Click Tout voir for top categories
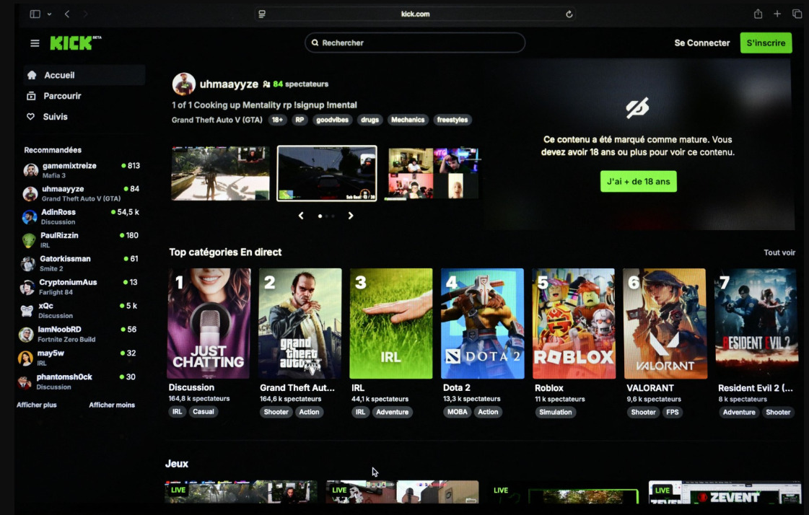The width and height of the screenshot is (809, 515). point(779,252)
